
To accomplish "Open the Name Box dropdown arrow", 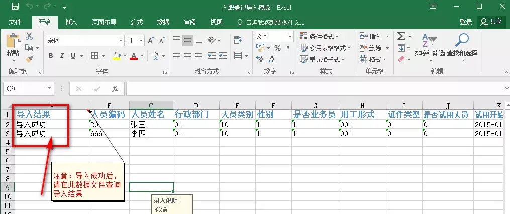I will coord(49,89).
